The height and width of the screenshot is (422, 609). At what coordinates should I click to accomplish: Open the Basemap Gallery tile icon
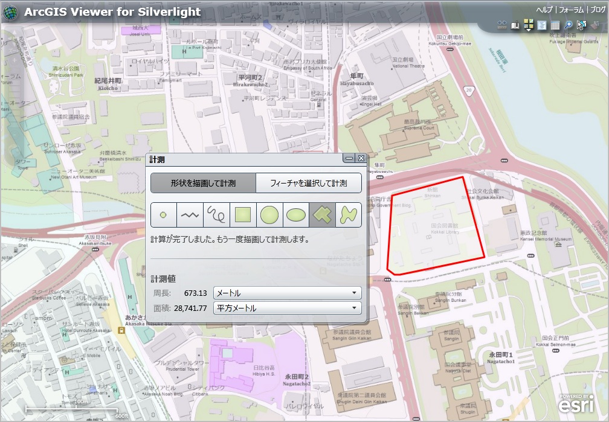point(528,25)
